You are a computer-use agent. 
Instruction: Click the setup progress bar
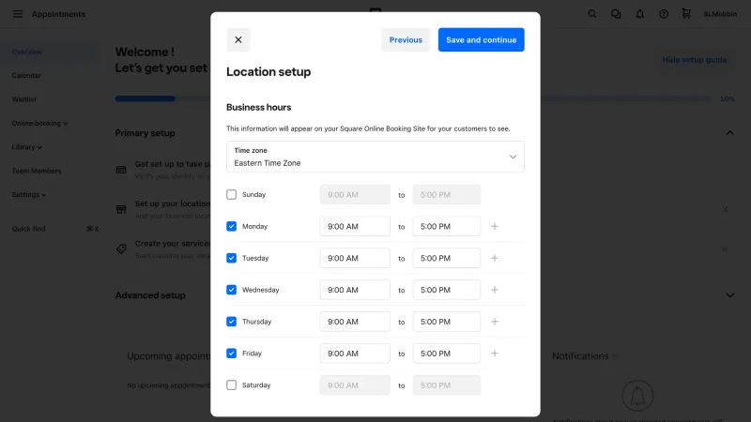point(413,98)
